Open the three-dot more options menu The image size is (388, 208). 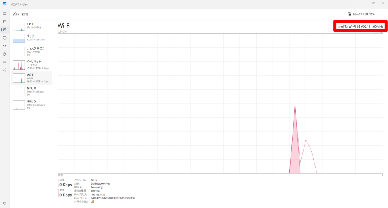click(x=382, y=14)
